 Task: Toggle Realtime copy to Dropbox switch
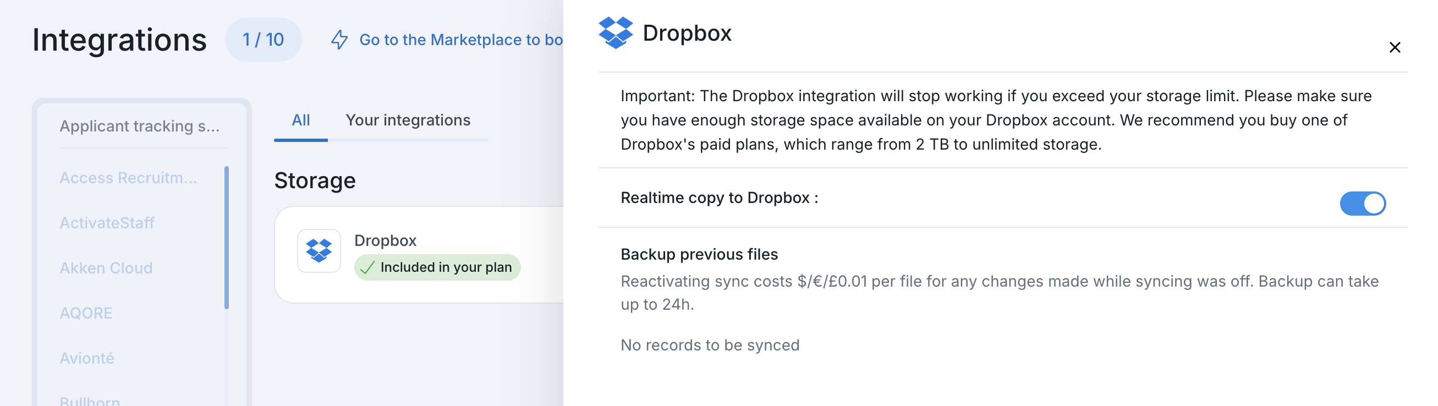tap(1363, 204)
